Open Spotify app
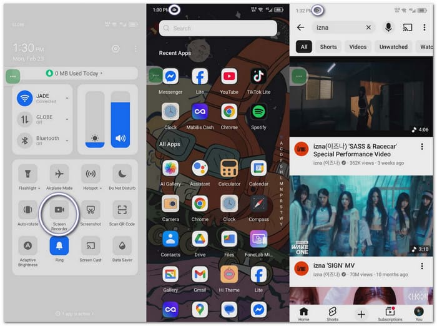 point(258,112)
